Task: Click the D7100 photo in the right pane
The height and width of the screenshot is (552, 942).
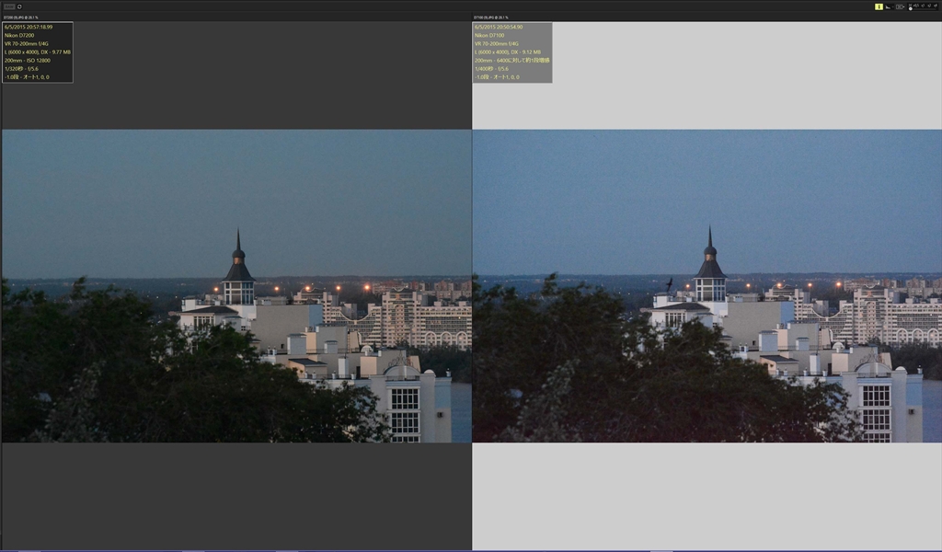Action: (x=707, y=286)
